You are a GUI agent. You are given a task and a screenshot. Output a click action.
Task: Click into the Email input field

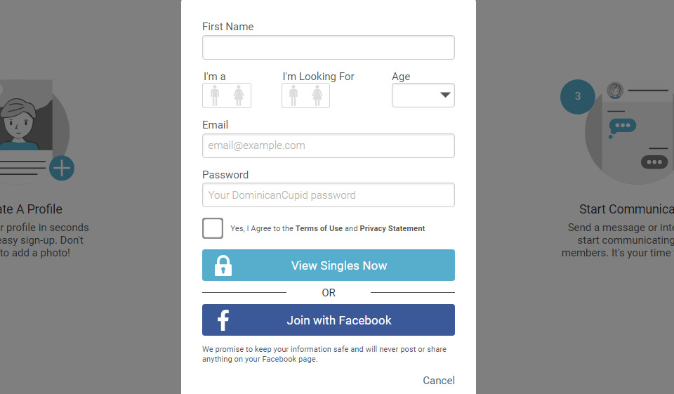(x=329, y=146)
